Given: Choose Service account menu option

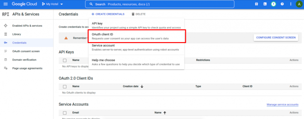Looking at the screenshot, I should coord(136,47).
